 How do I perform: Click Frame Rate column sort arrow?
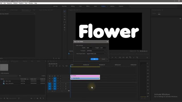[x=28, y=79]
